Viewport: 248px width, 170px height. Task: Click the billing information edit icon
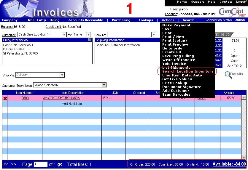click(x=90, y=39)
